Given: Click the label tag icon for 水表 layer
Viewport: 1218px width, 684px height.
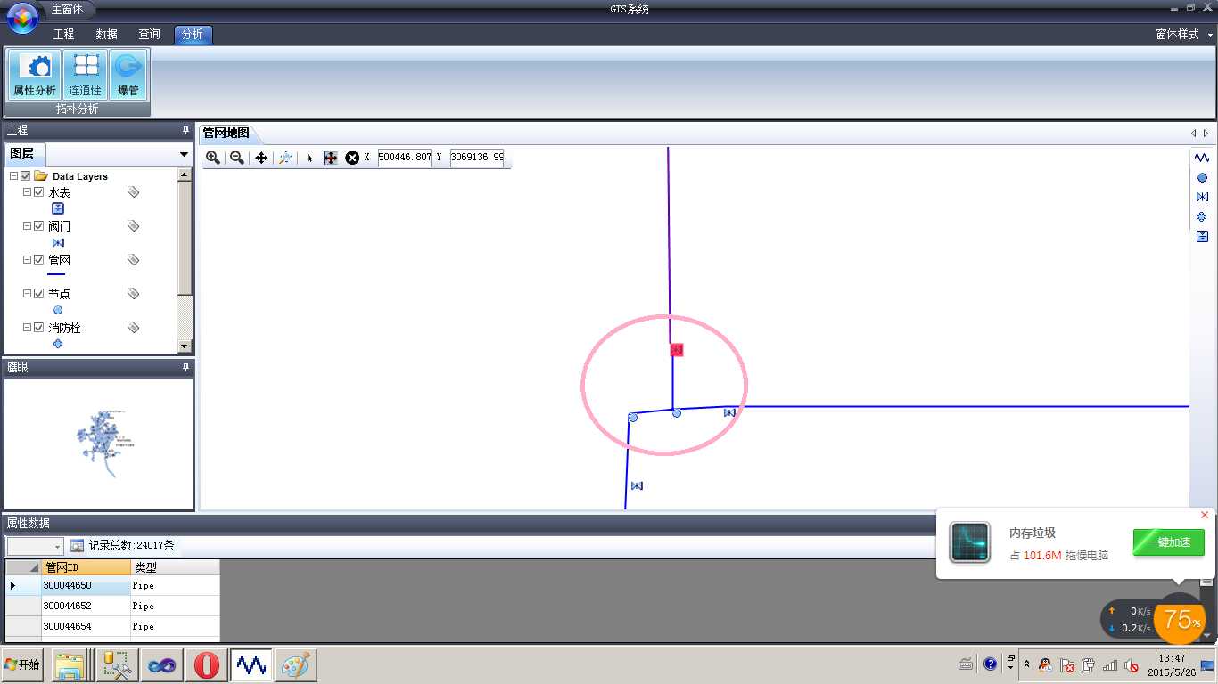Looking at the screenshot, I should [x=134, y=192].
